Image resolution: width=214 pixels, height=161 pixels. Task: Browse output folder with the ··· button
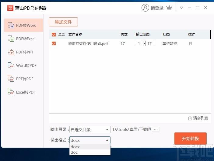[x=156, y=129]
